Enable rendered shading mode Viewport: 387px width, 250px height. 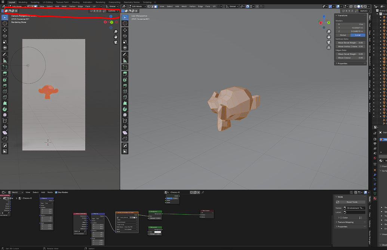point(365,6)
